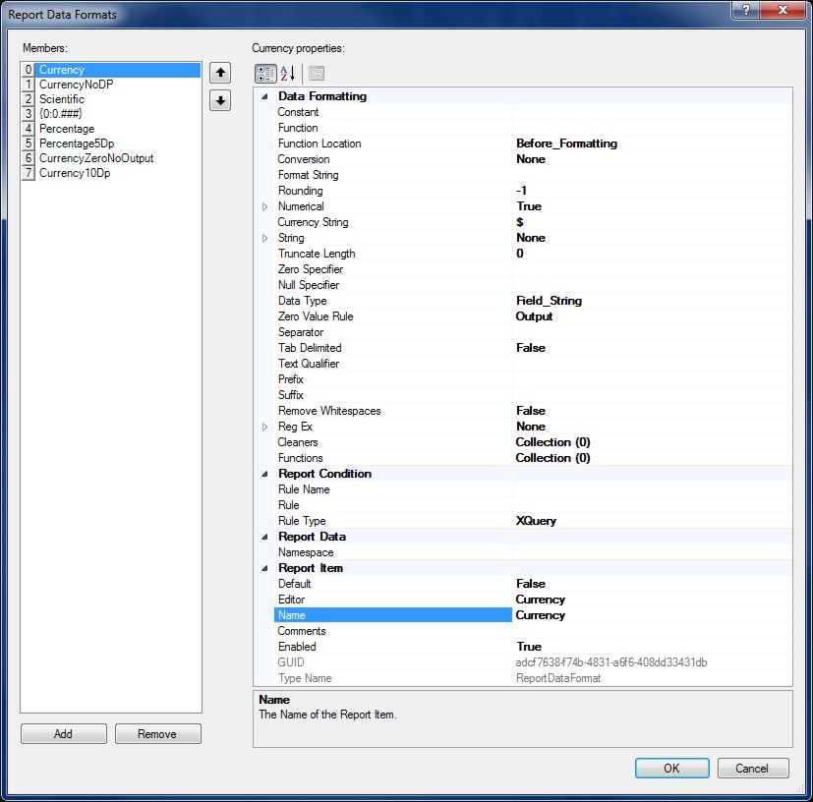This screenshot has width=813, height=802.
Task: Click the Property Pages icon
Action: 316,74
